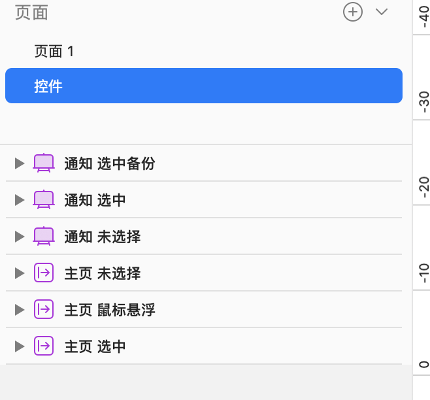Select the 通知 选中备份 layer name

[x=110, y=163]
